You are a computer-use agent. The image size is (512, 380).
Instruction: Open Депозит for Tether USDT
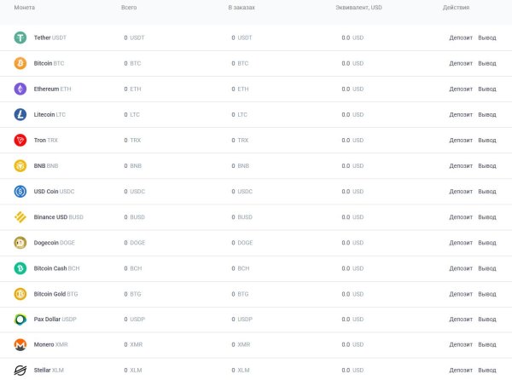[x=460, y=37]
